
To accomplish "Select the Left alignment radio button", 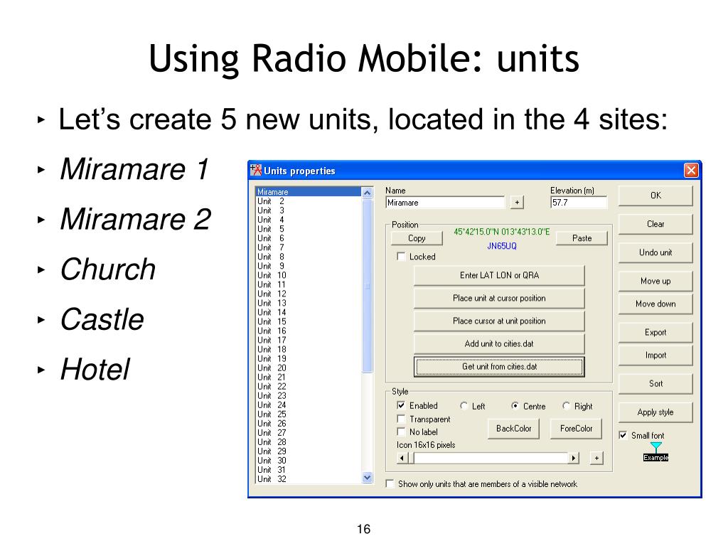I will (x=464, y=406).
